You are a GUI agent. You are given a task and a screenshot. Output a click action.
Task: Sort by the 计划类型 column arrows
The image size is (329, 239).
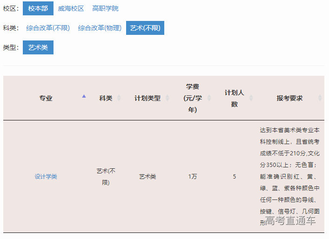tap(167, 98)
